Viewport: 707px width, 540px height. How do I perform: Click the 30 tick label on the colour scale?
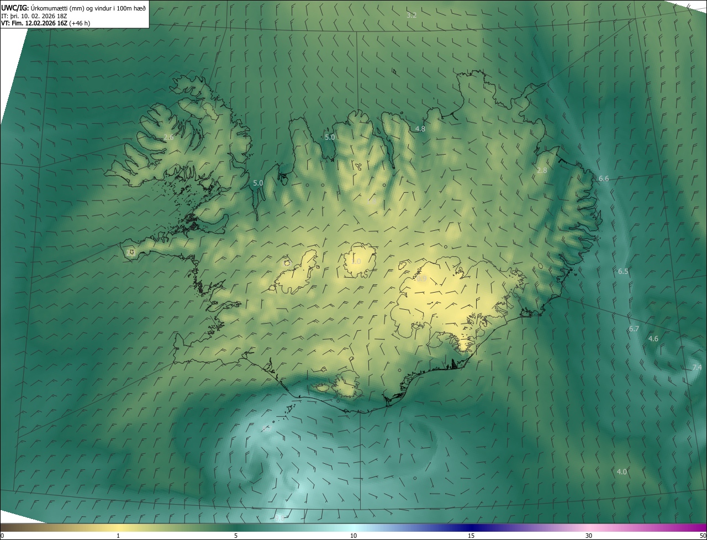pos(589,536)
